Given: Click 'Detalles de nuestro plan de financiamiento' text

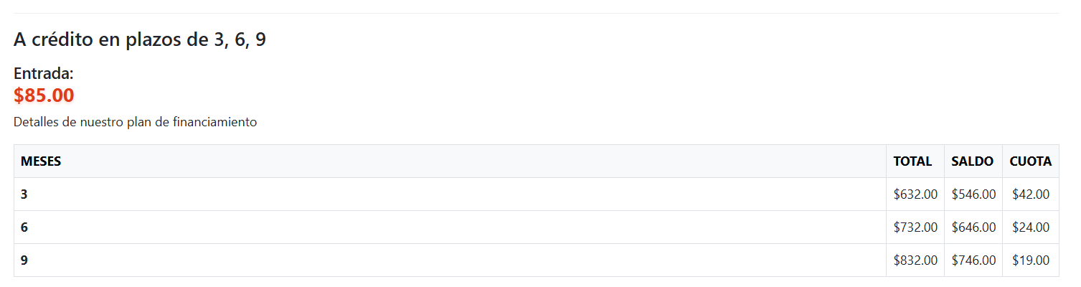Looking at the screenshot, I should 135,122.
